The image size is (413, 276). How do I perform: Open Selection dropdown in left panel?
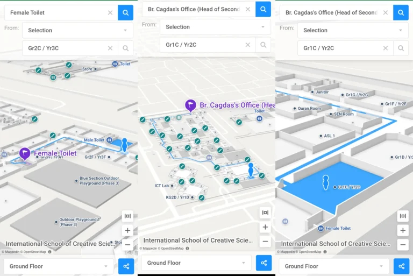77,30
